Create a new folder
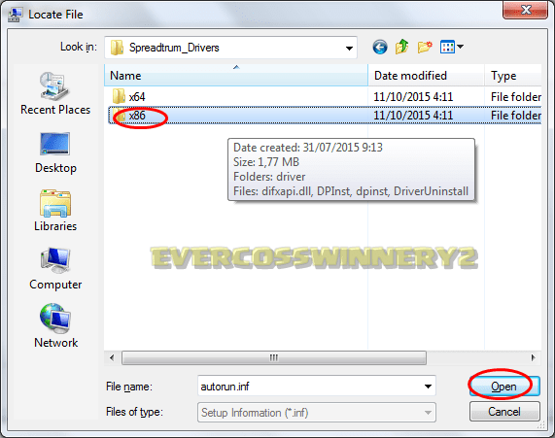555x438 pixels. [x=425, y=47]
